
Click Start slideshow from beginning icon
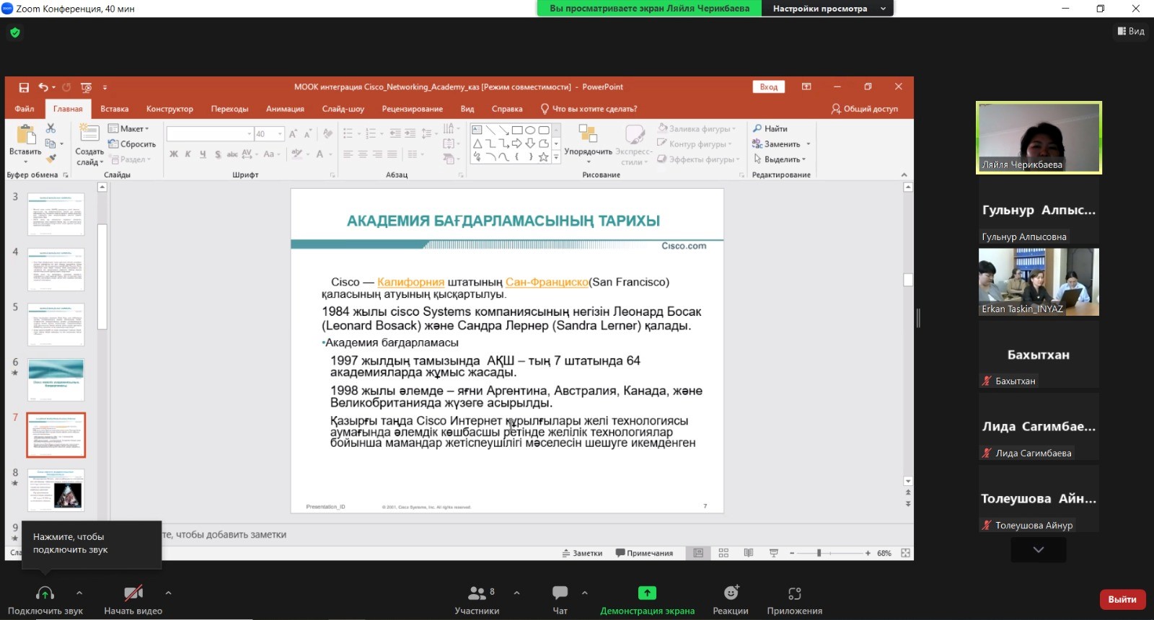tap(87, 87)
